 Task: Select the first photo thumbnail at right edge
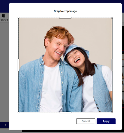pyautogui.click(x=123, y=60)
